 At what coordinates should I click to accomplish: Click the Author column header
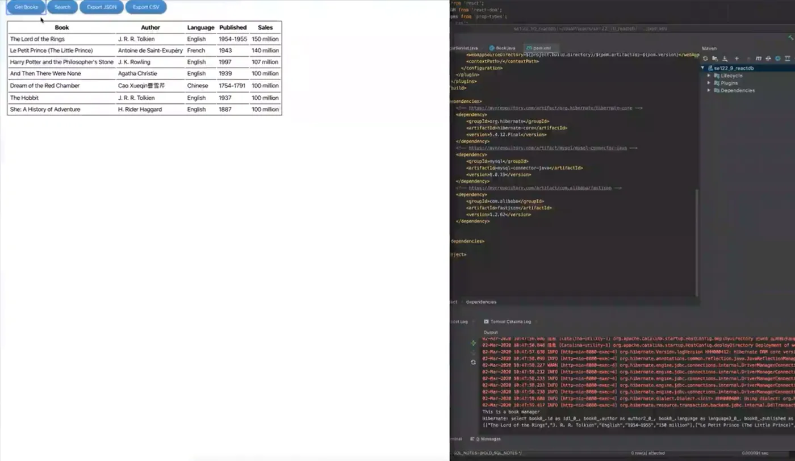150,27
